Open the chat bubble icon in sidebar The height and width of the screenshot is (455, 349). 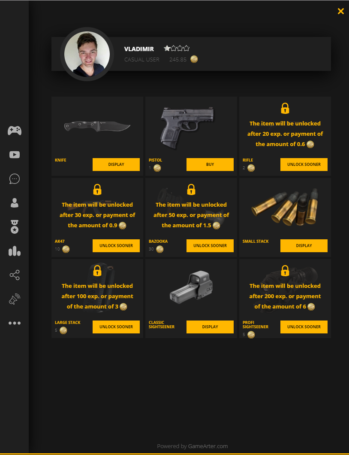[15, 179]
